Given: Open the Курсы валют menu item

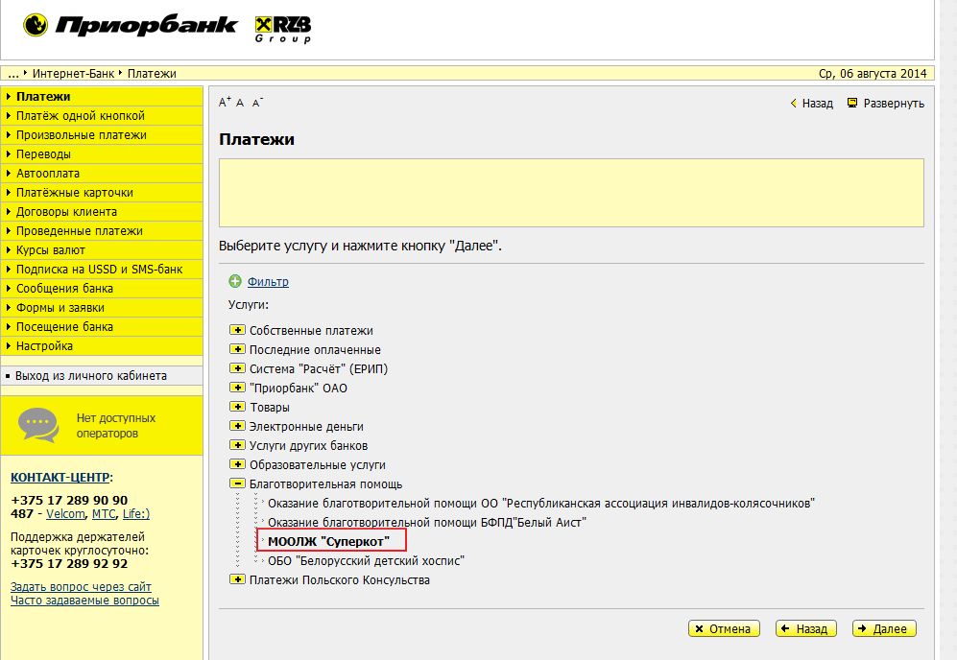Looking at the screenshot, I should 102,250.
